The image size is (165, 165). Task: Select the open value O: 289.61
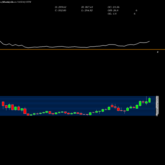pyautogui.click(x=61, y=7)
